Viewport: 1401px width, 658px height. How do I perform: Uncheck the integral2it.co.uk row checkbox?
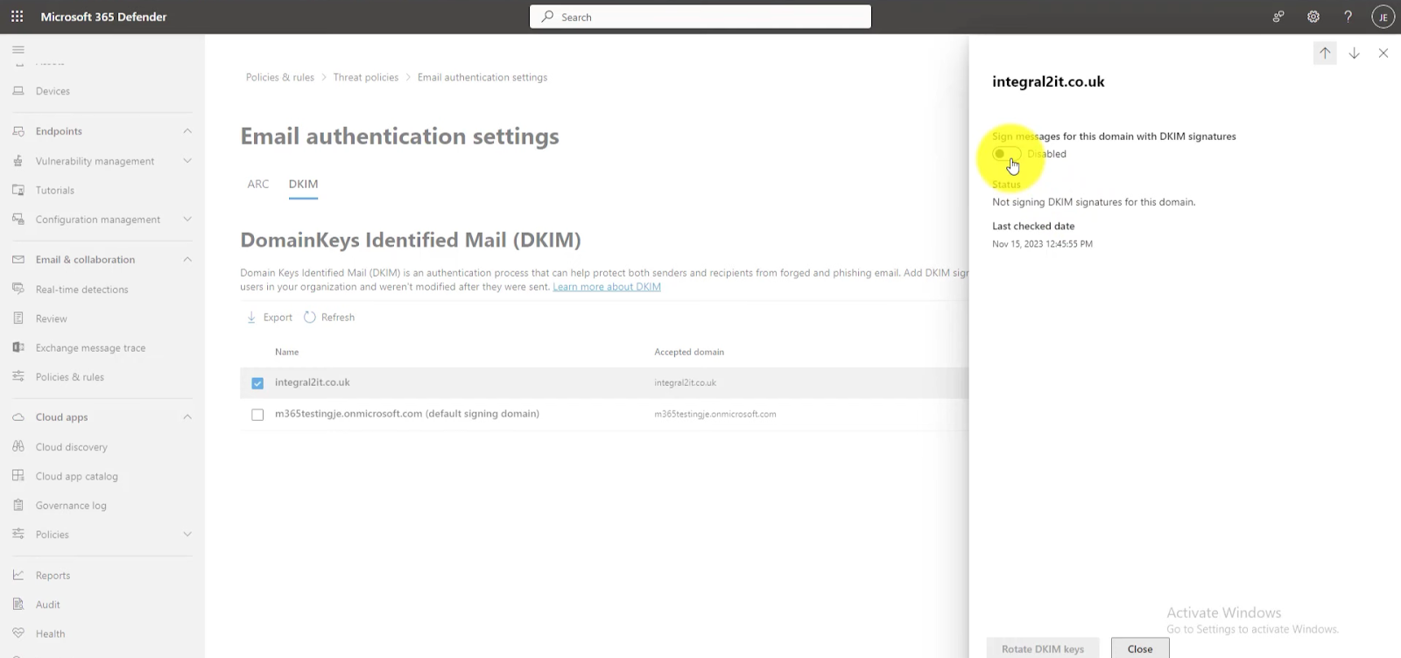click(x=257, y=383)
